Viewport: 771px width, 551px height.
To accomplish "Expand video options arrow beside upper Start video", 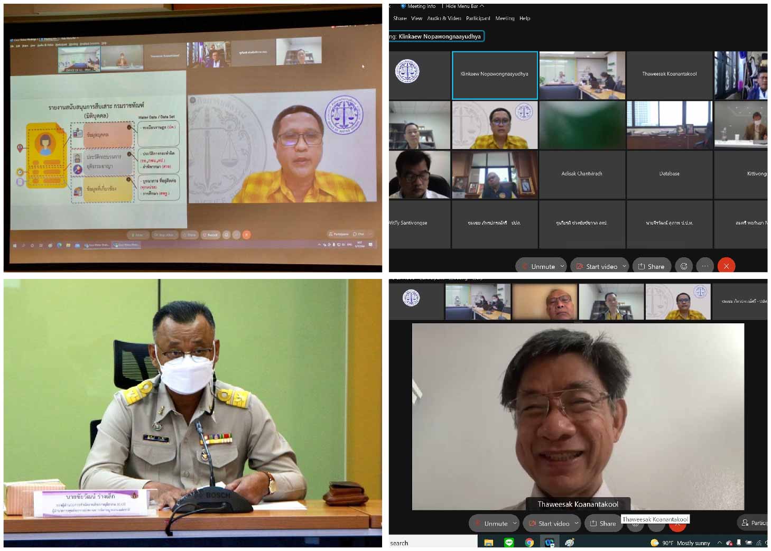I will 624,266.
